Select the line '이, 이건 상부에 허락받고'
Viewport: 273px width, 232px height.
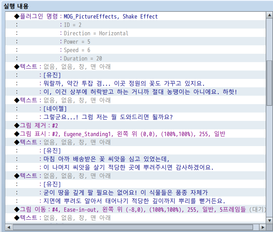click(136, 92)
